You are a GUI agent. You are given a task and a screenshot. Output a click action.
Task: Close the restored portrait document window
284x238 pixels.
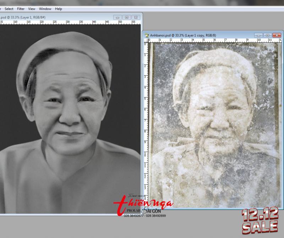[136, 17]
